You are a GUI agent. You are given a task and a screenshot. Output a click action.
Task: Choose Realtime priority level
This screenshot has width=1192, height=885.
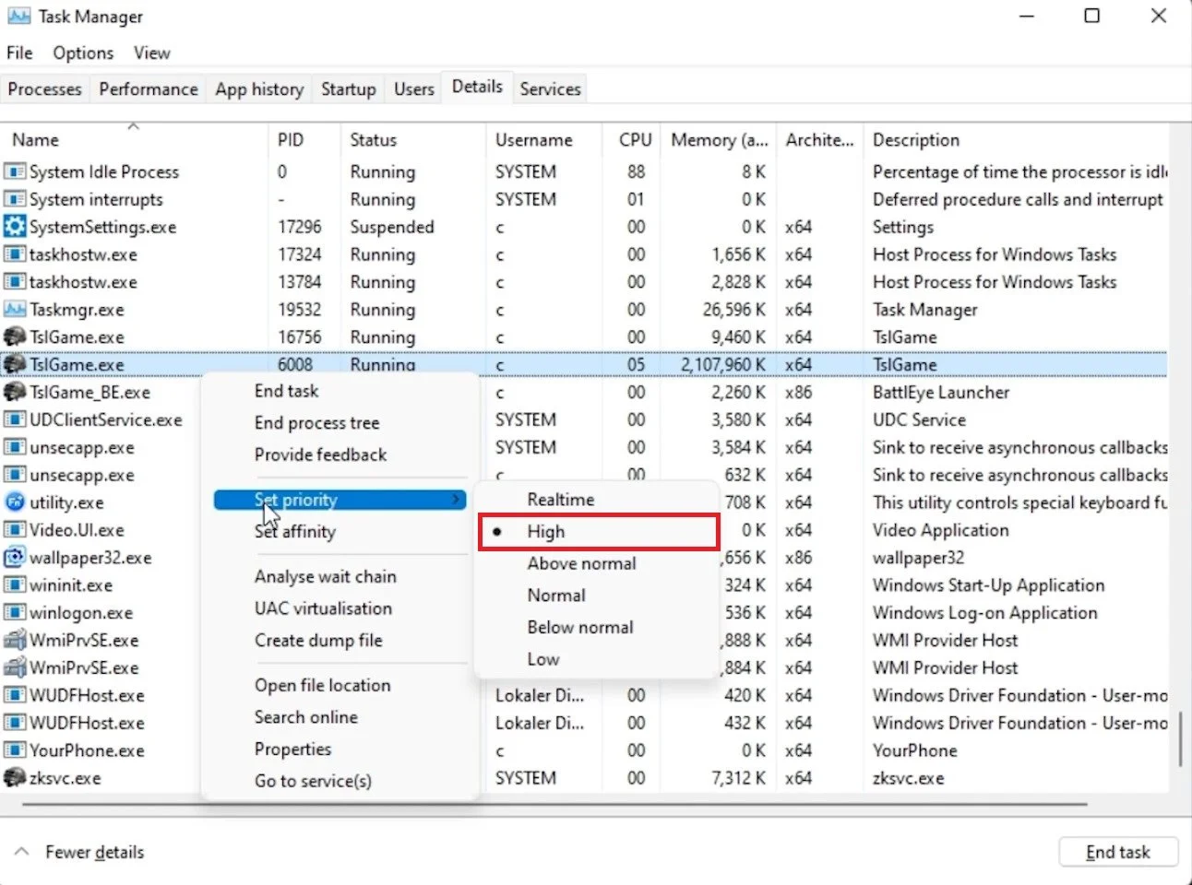[x=560, y=500]
